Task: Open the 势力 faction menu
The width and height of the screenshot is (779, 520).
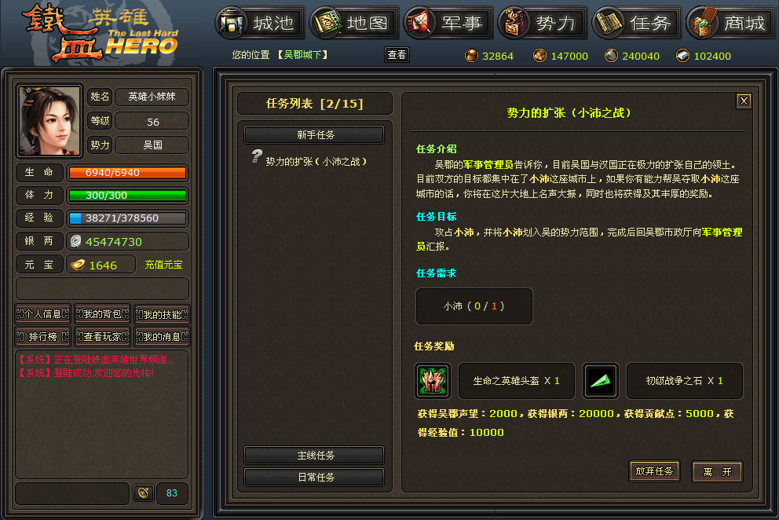Action: tap(543, 23)
